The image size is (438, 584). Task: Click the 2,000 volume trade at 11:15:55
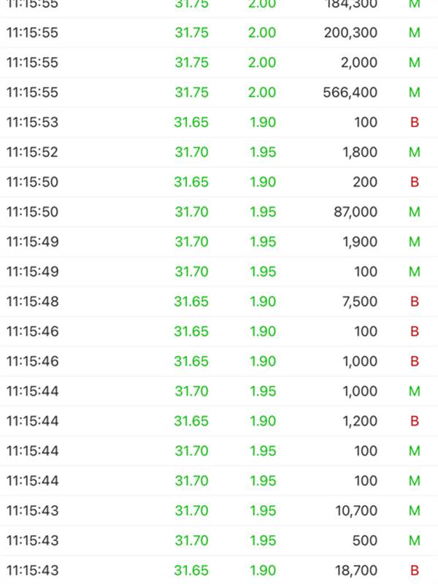[219, 62]
